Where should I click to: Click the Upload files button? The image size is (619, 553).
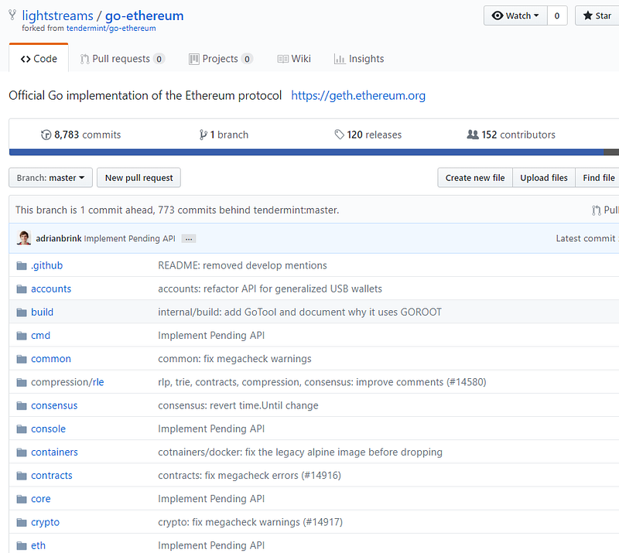pos(544,178)
